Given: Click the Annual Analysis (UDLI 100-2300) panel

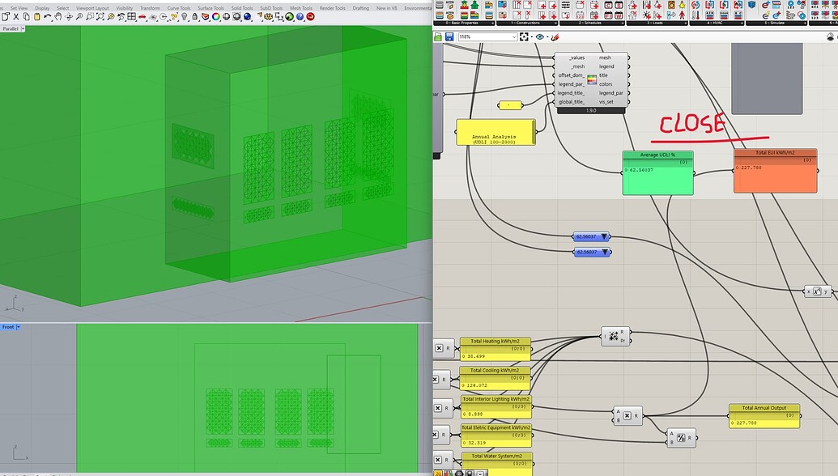Looking at the screenshot, I should coord(496,133).
